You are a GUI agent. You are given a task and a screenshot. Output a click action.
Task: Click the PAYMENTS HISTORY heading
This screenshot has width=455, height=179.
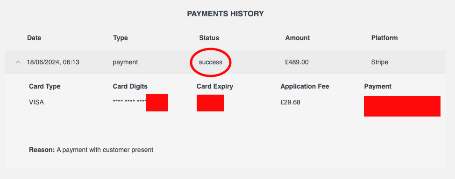(x=226, y=14)
